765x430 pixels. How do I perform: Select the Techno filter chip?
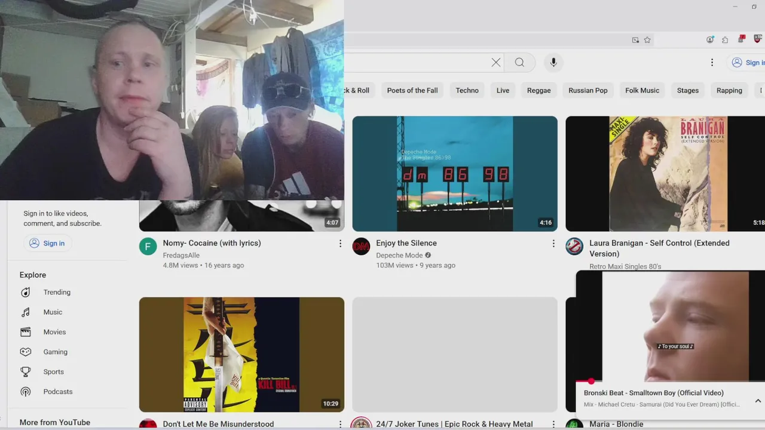[467, 90]
